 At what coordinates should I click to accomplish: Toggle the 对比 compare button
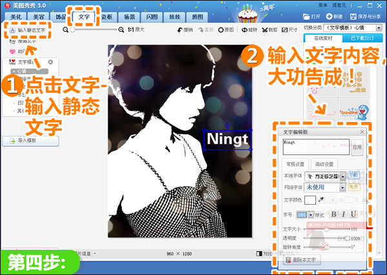click(x=264, y=254)
